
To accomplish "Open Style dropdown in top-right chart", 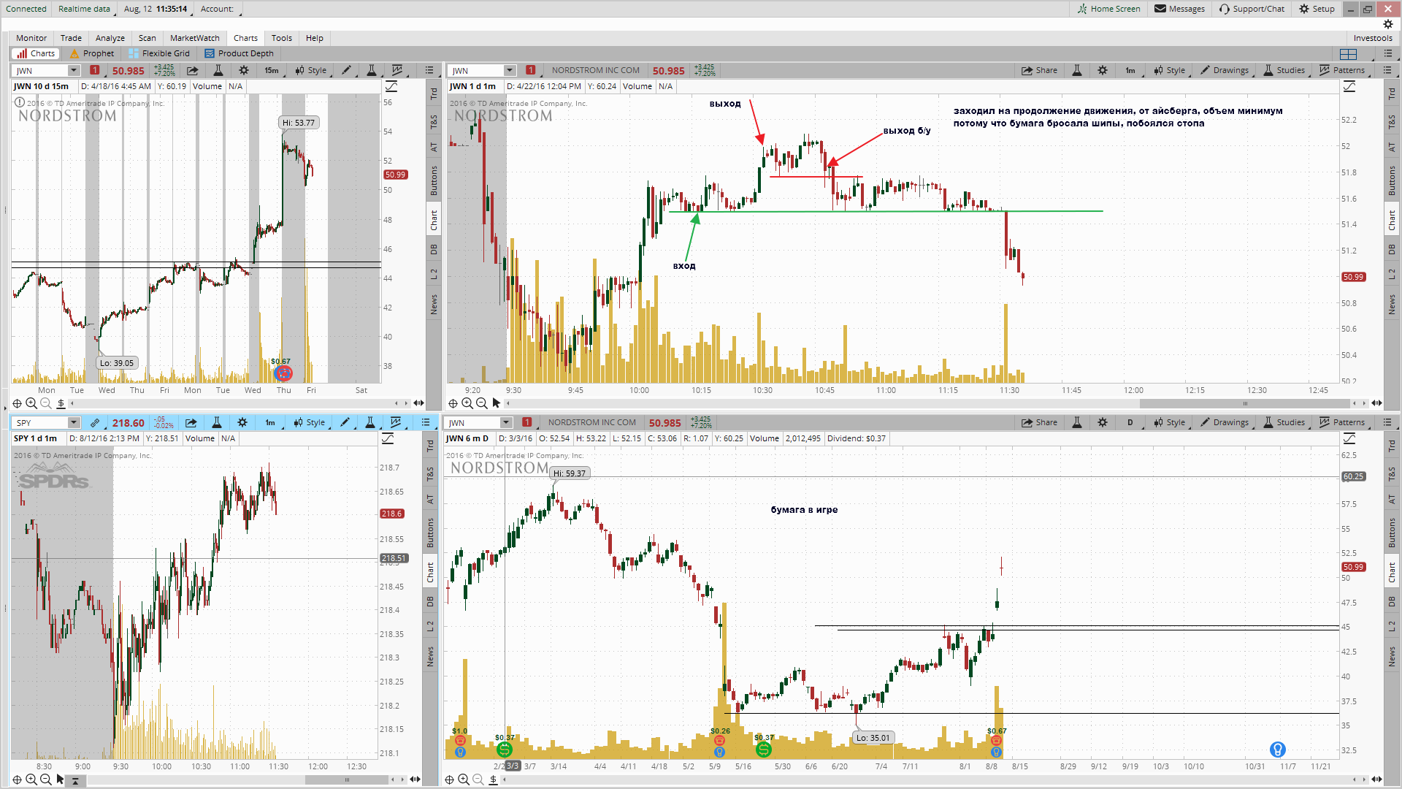I will coord(1171,70).
